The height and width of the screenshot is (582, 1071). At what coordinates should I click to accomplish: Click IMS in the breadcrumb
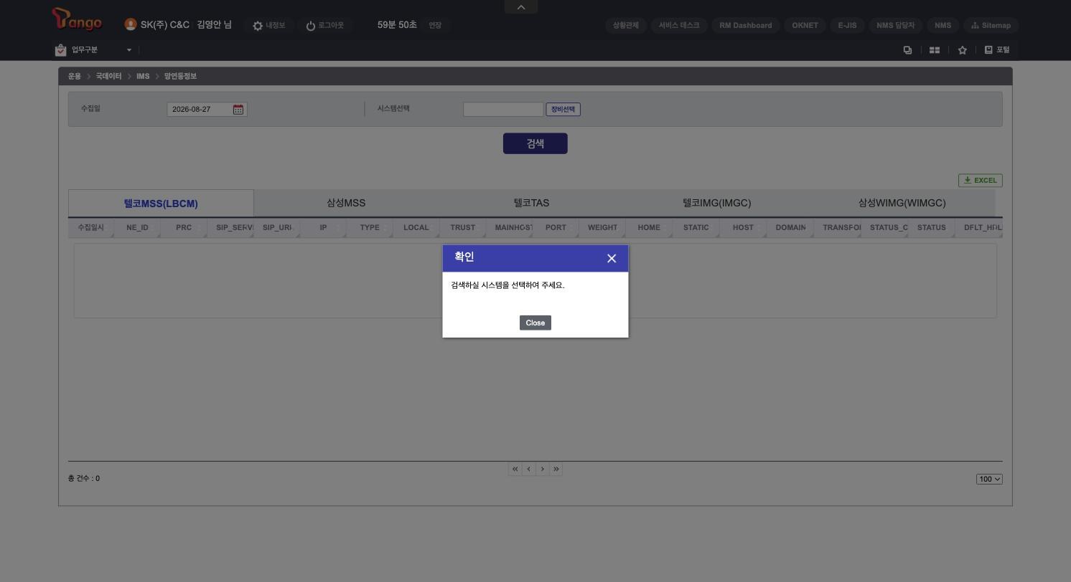pos(143,76)
